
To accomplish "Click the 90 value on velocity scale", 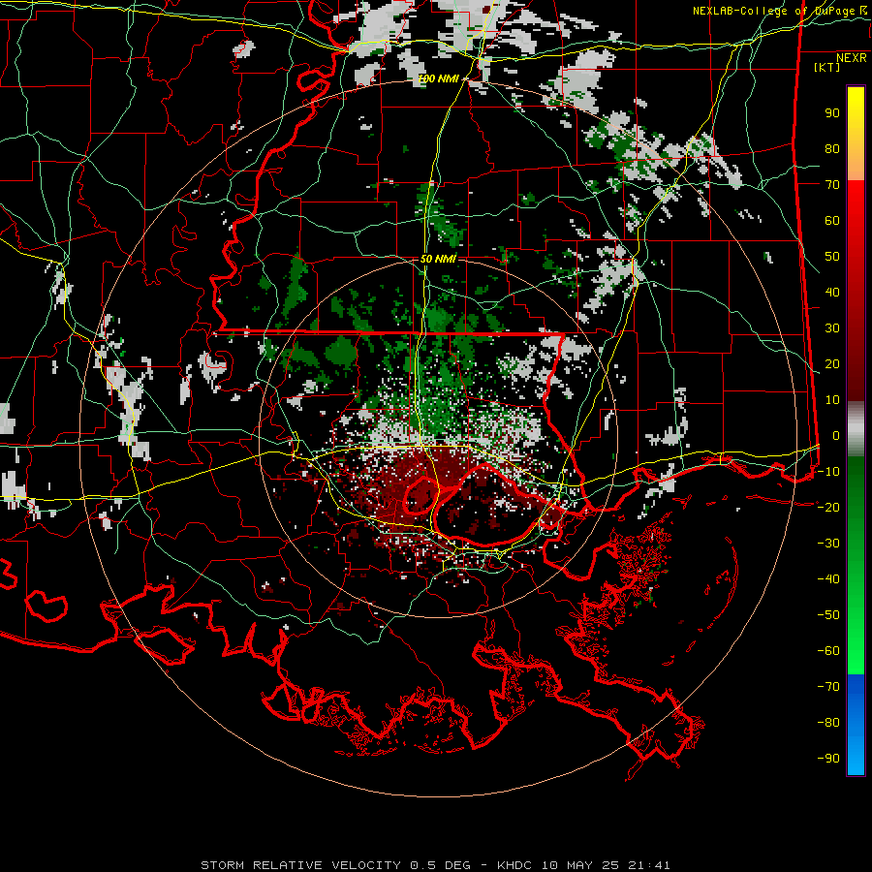I will 832,113.
